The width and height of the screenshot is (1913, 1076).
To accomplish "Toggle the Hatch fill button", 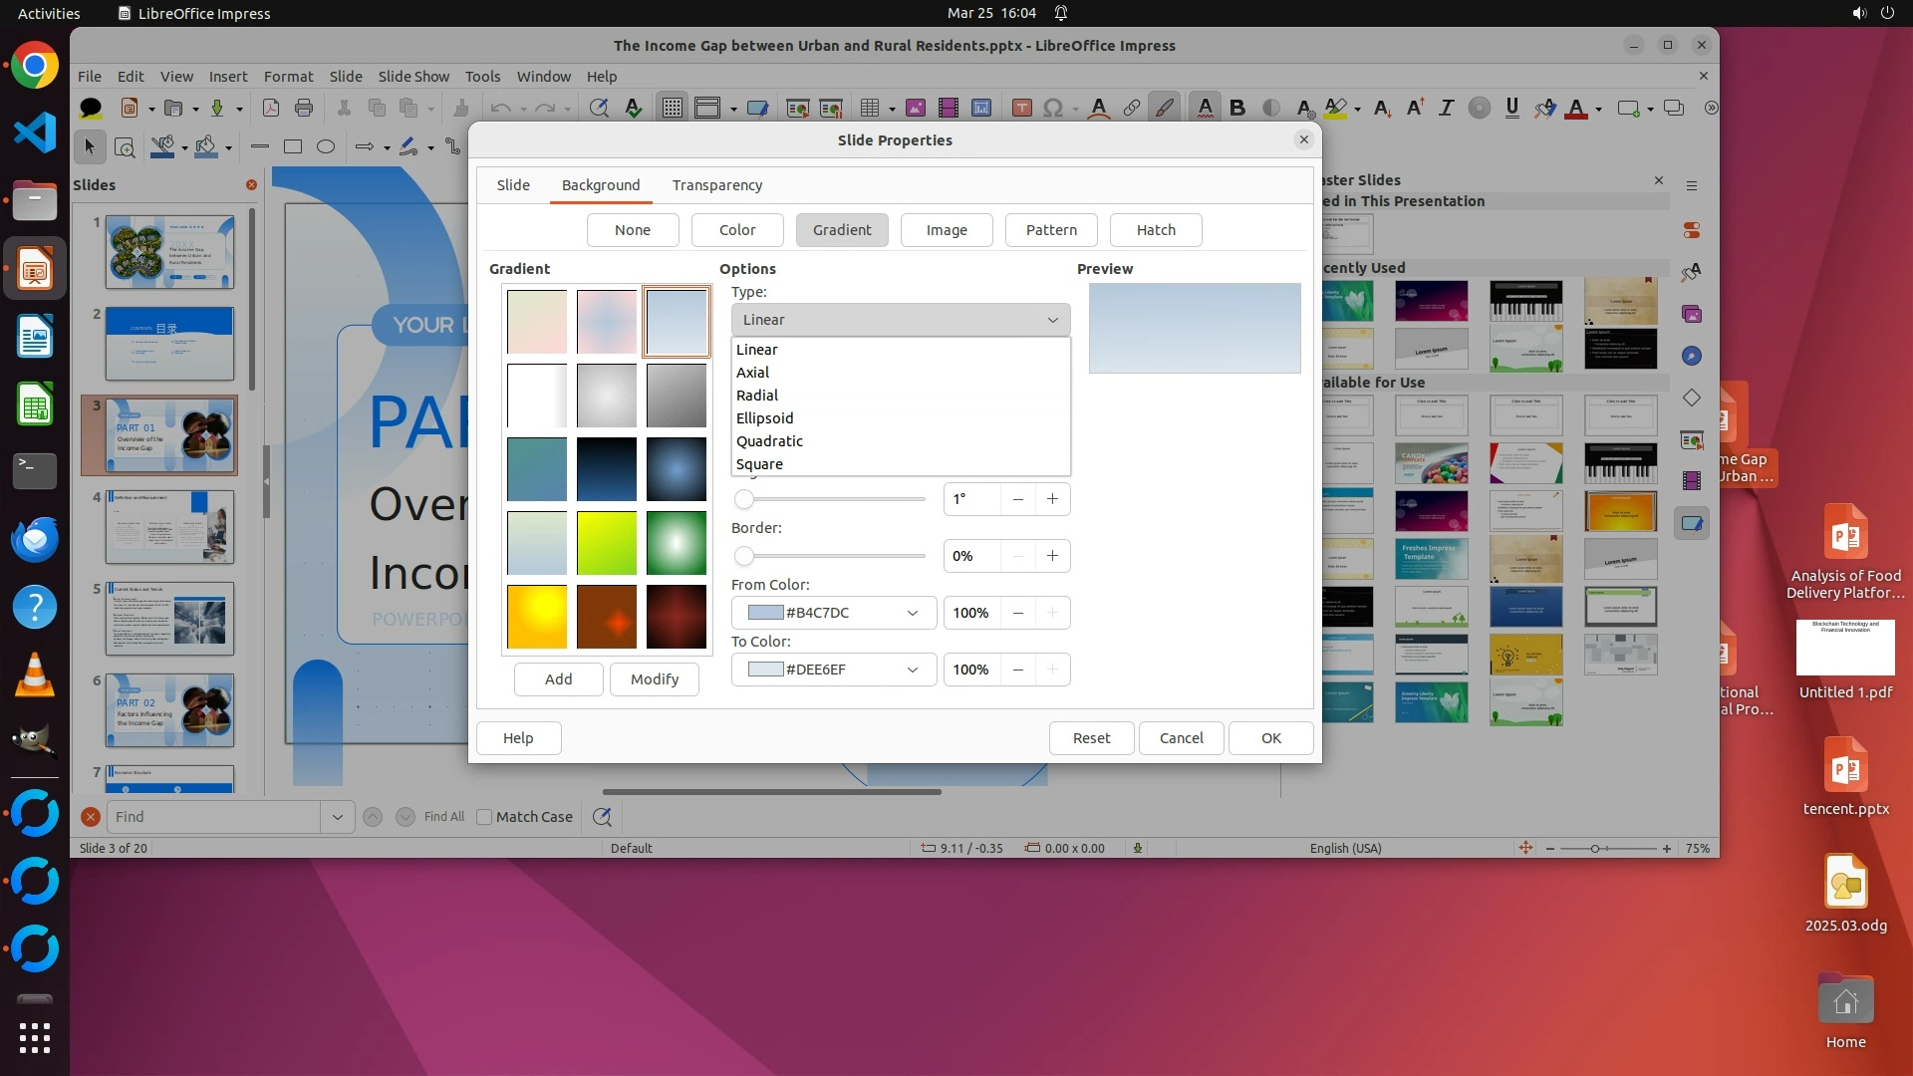I will click(1155, 230).
